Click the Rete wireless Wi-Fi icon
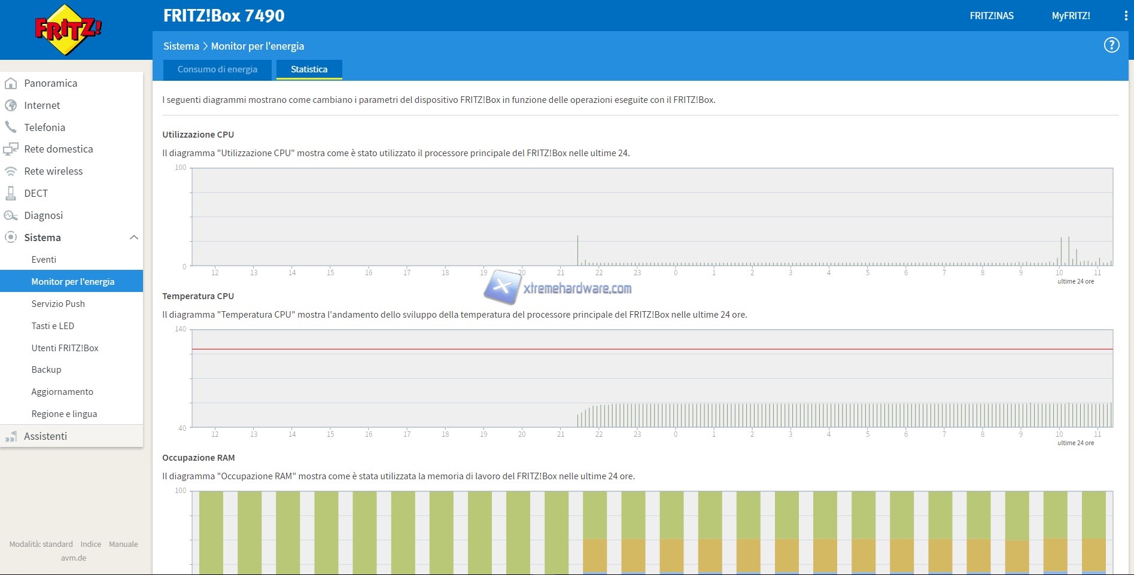This screenshot has width=1134, height=575. 11,172
